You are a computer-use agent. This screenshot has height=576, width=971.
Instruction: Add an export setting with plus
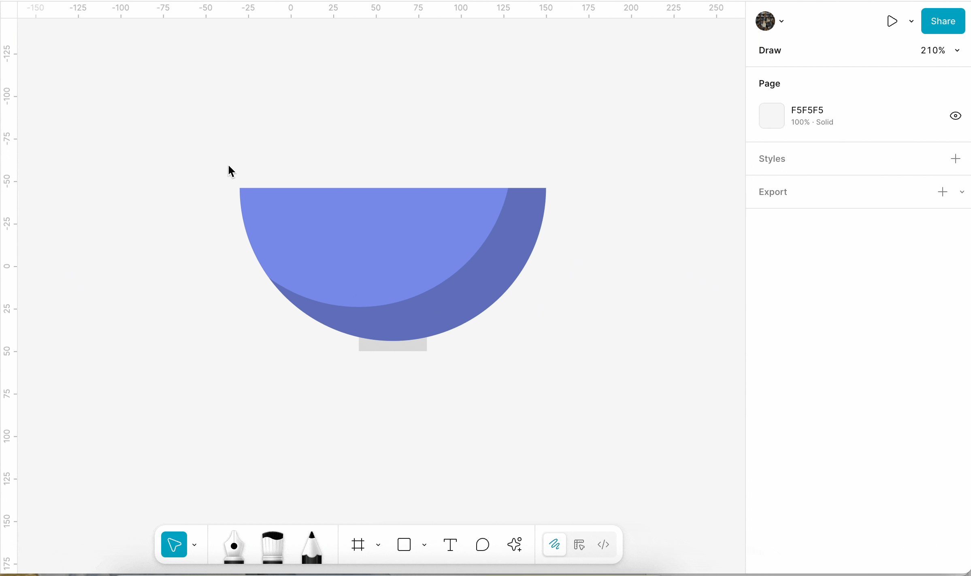943,192
